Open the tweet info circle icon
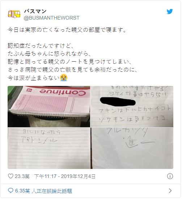This screenshot has width=182, height=199. [170, 176]
